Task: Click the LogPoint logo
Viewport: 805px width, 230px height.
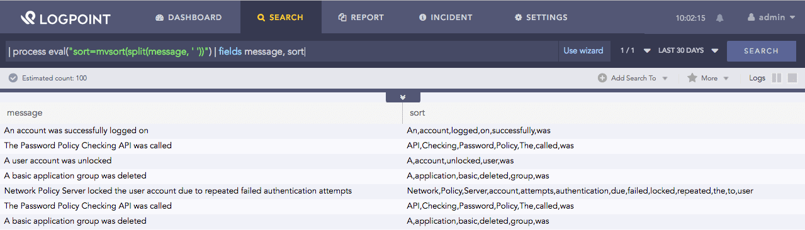Action: [65, 18]
